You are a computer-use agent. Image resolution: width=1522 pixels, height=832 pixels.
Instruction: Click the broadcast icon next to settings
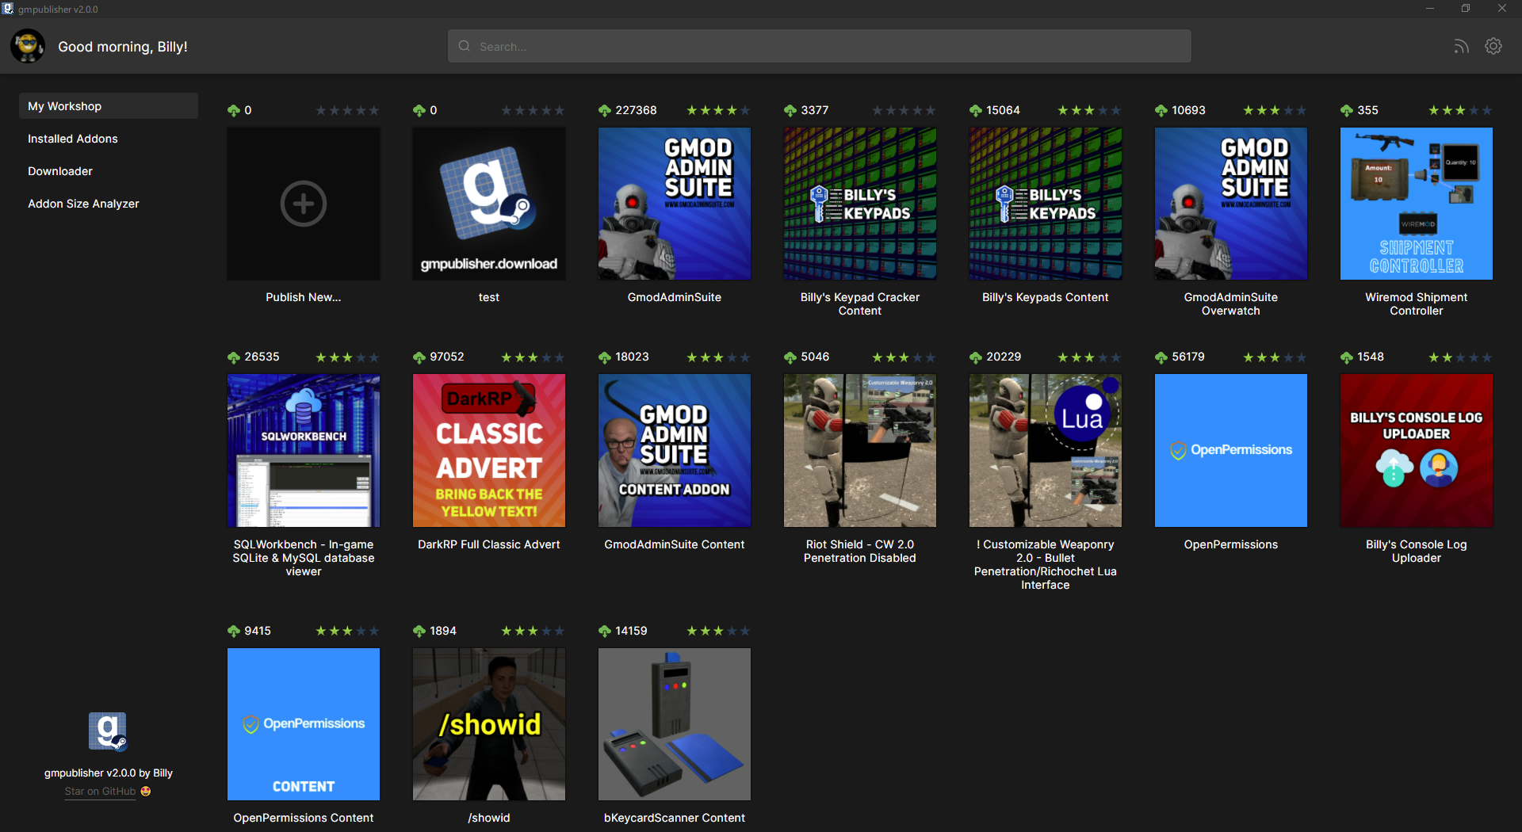pos(1461,46)
